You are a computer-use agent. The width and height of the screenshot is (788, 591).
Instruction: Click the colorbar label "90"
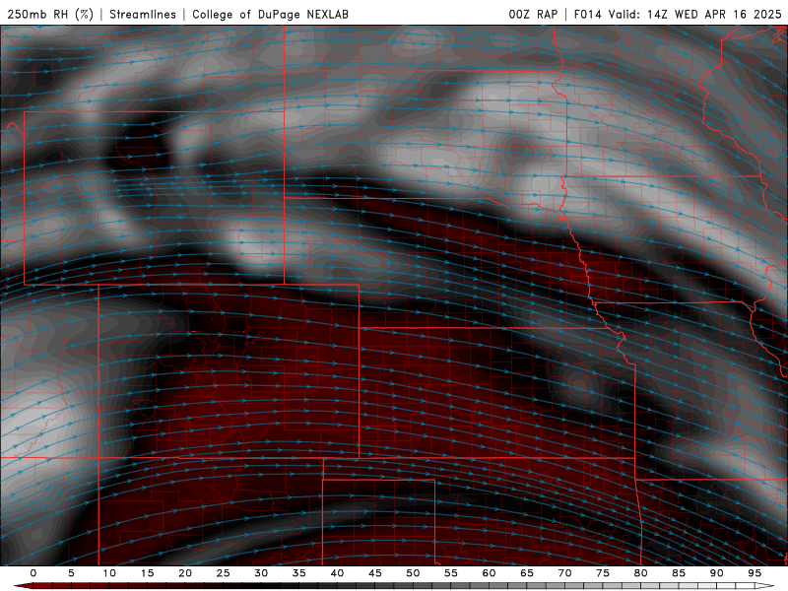point(716,573)
